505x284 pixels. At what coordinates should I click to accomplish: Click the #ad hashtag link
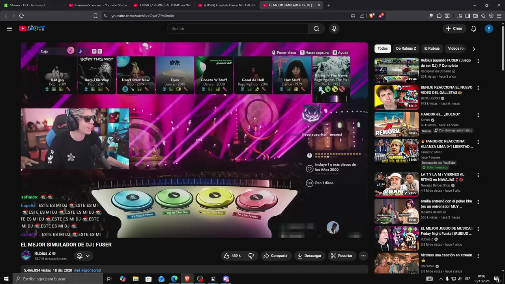(x=77, y=271)
